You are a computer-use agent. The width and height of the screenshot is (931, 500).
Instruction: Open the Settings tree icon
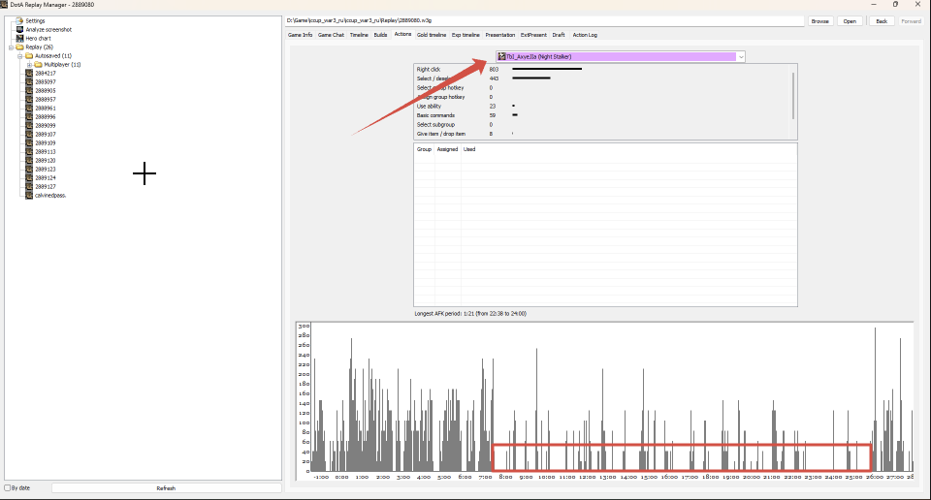[x=19, y=20]
